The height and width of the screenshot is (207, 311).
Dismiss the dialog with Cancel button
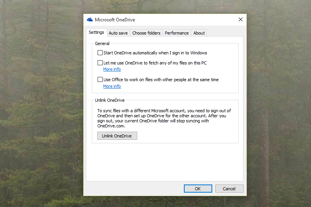click(229, 189)
